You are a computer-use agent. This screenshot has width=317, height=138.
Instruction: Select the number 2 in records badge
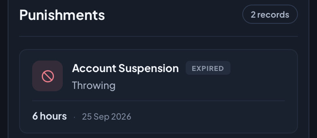pyautogui.click(x=253, y=15)
